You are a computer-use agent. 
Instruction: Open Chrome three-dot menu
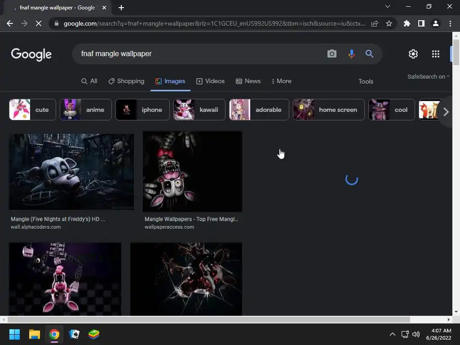tap(450, 23)
